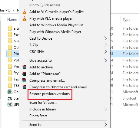
Task: Choose Add to archive...
Action: click(x=42, y=67)
